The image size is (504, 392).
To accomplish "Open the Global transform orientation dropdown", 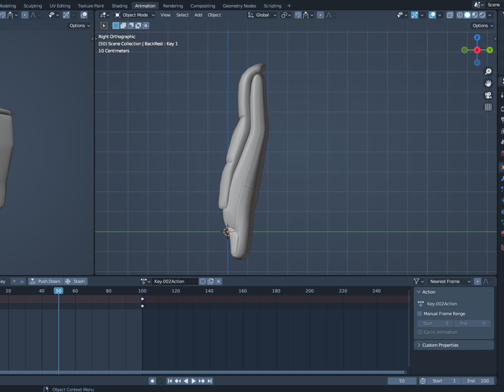I will pyautogui.click(x=262, y=15).
